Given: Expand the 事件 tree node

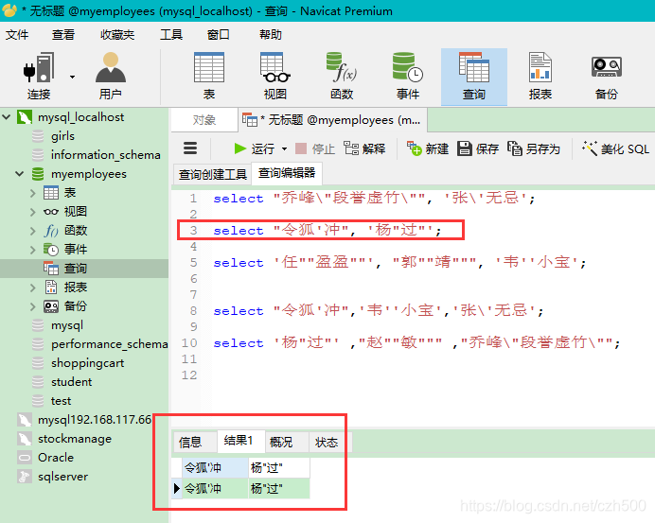Looking at the screenshot, I should tap(32, 250).
